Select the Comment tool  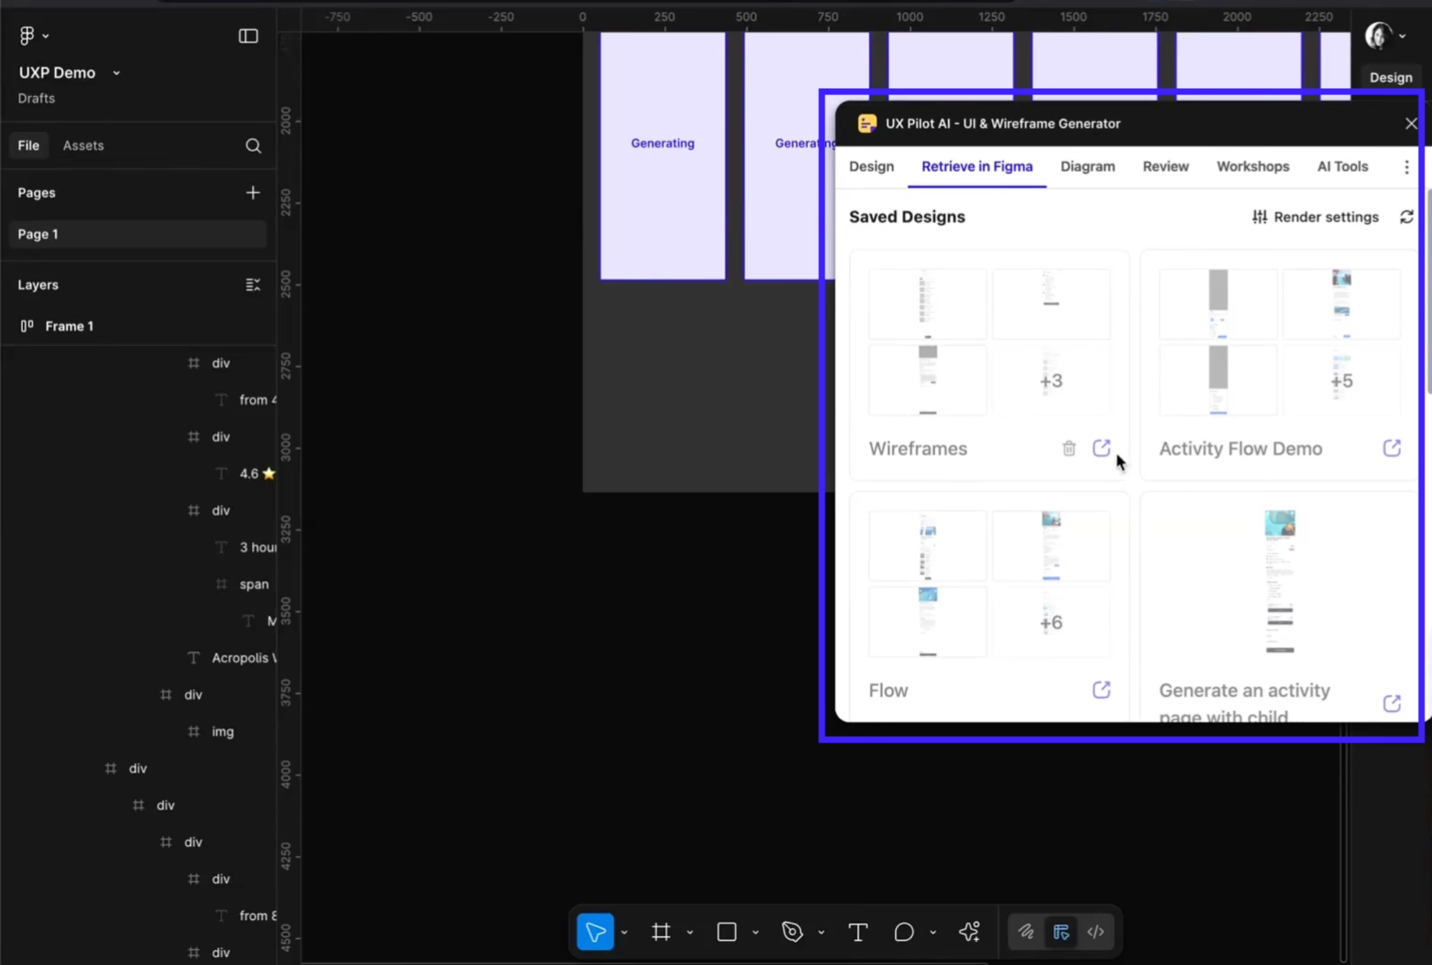coord(903,931)
